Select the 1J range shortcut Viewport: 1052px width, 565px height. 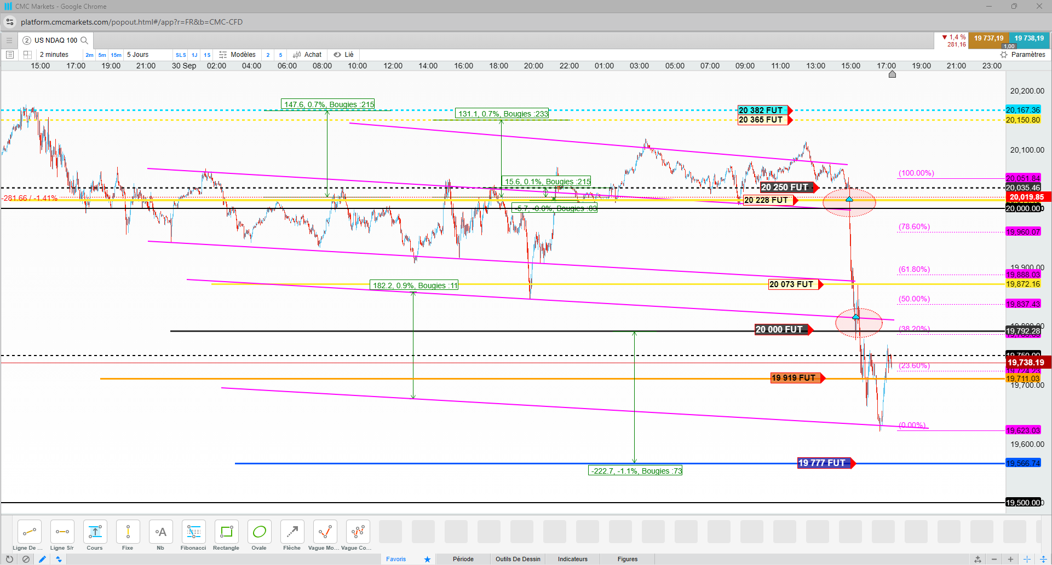pyautogui.click(x=194, y=55)
